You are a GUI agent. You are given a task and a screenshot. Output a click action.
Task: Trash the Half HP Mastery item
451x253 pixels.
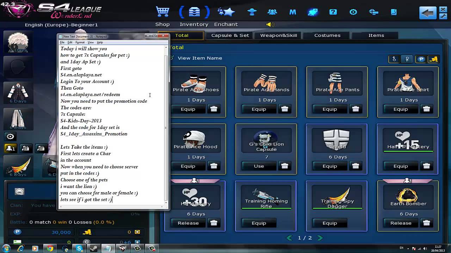[x=426, y=166]
